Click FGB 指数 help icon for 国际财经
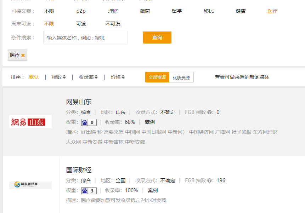The image size is (305, 213). pos(209,180)
